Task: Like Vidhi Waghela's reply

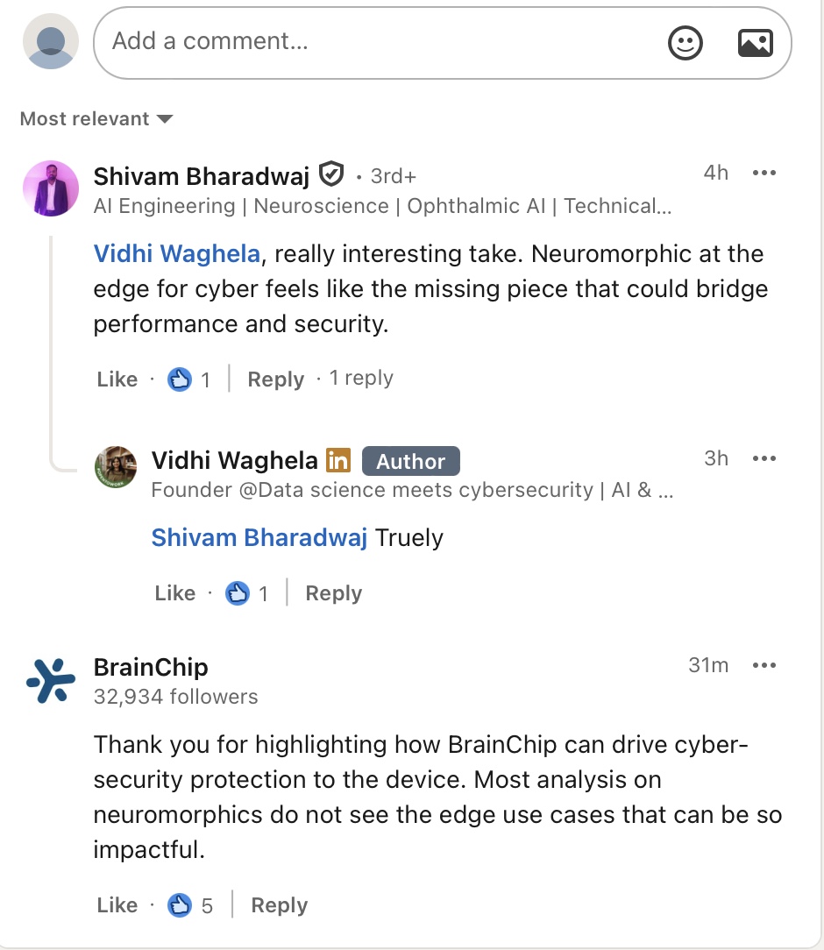Action: [174, 593]
